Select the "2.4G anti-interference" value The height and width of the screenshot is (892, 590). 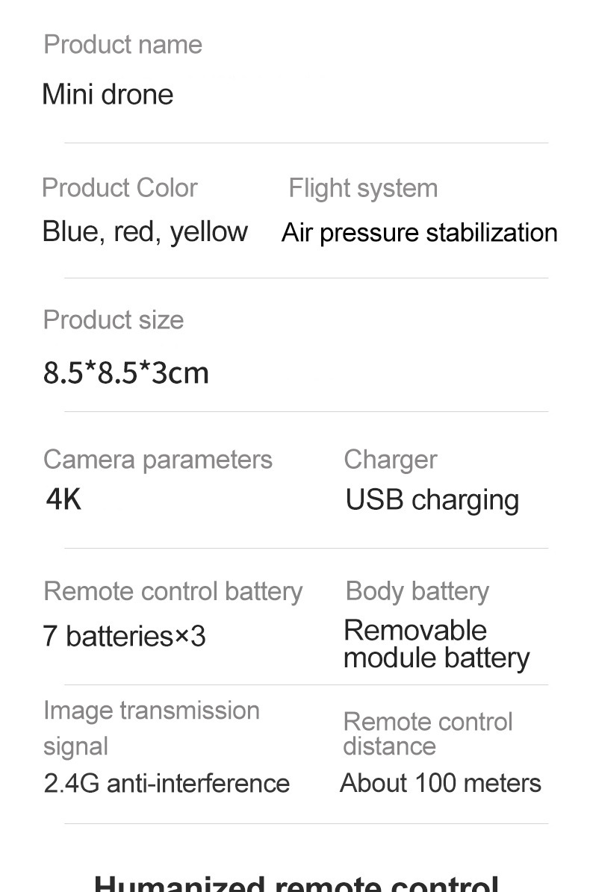click(x=167, y=784)
